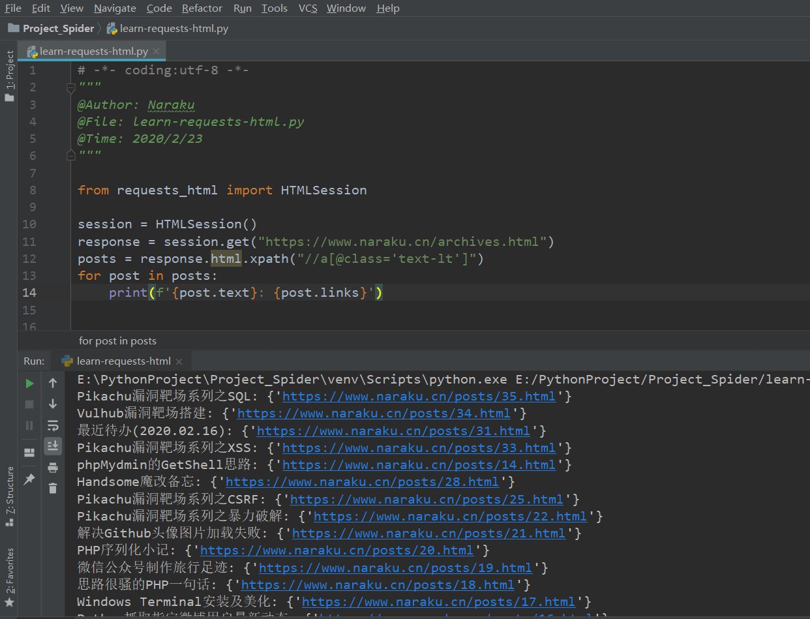The height and width of the screenshot is (619, 810).
Task: Toggle scroll to end of output
Action: [53, 446]
